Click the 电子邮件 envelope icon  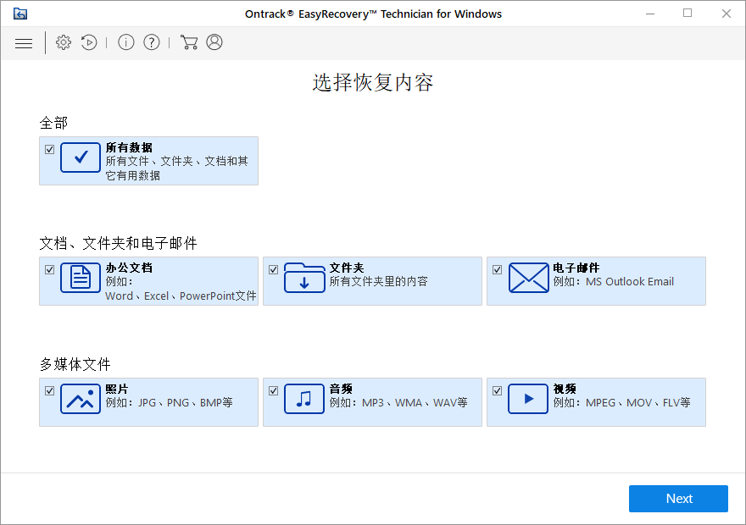click(529, 277)
